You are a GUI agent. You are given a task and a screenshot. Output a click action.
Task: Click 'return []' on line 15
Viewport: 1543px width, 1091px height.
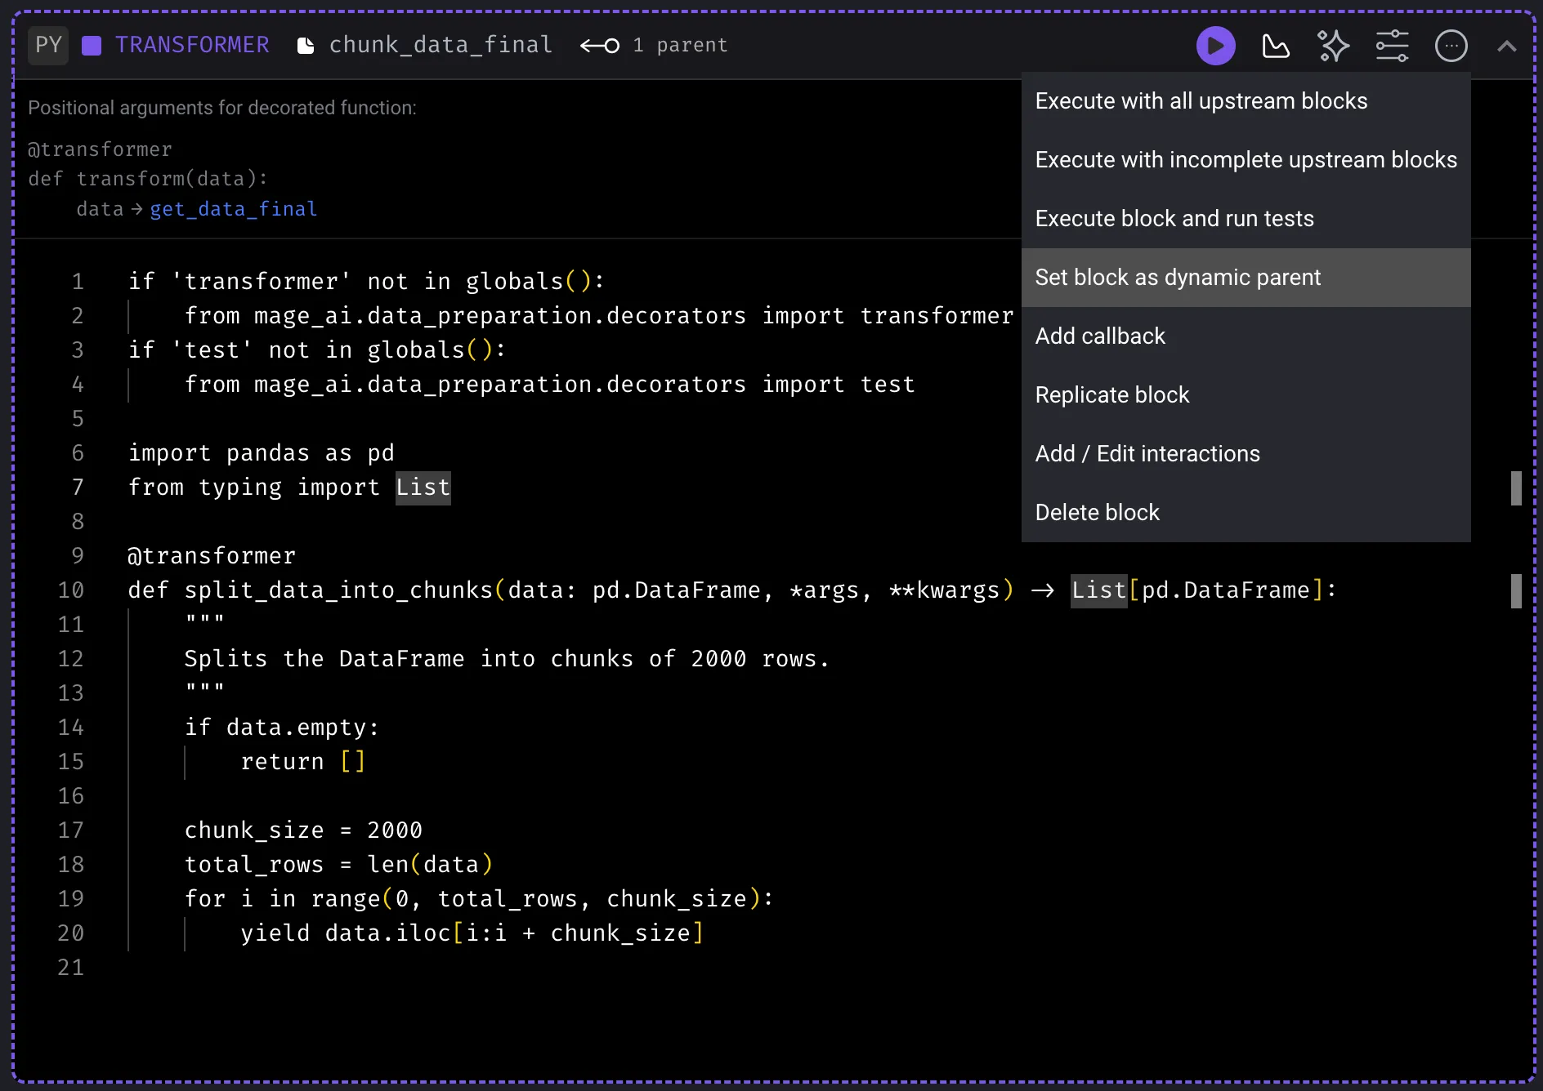pyautogui.click(x=302, y=762)
